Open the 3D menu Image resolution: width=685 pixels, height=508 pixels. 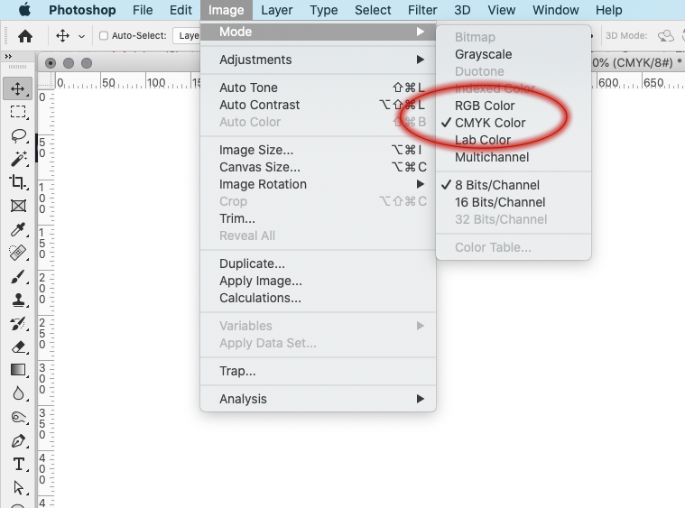click(x=462, y=10)
